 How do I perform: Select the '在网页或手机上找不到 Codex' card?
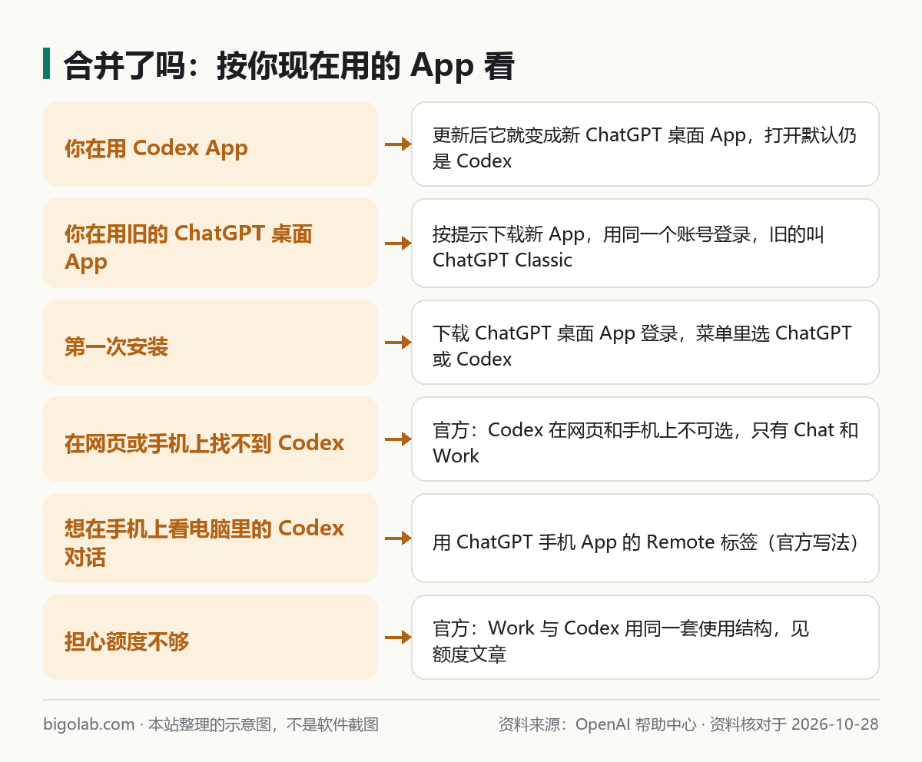(x=211, y=439)
